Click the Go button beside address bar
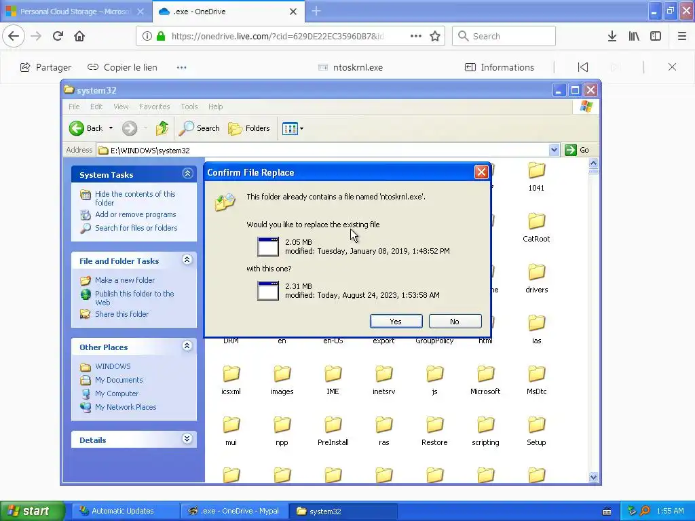695x521 pixels. (x=577, y=150)
